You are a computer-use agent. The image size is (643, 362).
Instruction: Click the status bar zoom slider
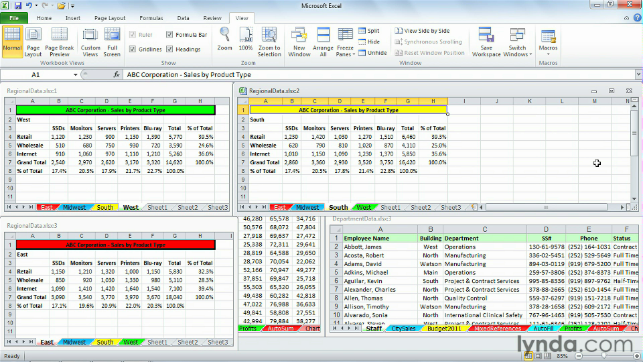[x=604, y=356]
